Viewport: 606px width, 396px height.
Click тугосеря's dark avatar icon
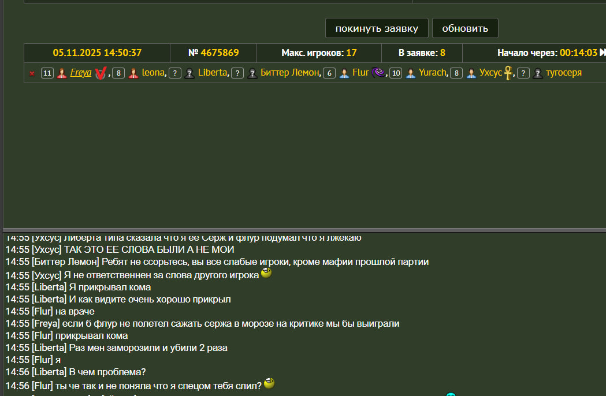point(538,73)
